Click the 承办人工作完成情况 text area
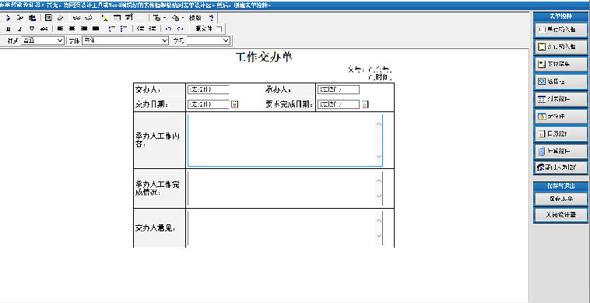 pos(285,188)
